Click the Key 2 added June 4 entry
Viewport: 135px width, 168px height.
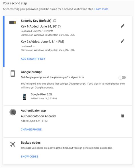pyautogui.click(x=42, y=41)
